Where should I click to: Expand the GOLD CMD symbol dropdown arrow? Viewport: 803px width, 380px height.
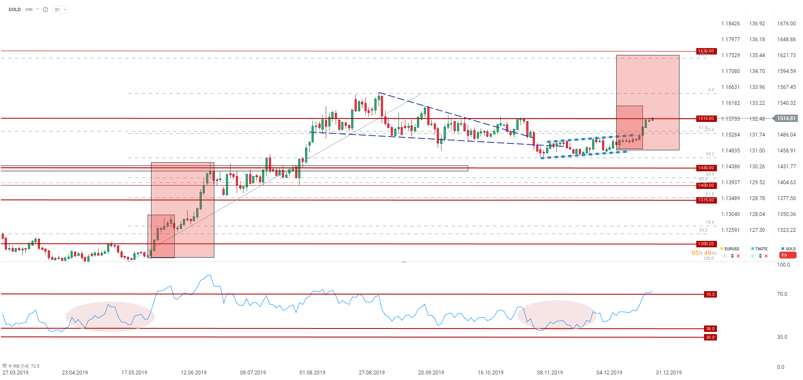coord(37,9)
